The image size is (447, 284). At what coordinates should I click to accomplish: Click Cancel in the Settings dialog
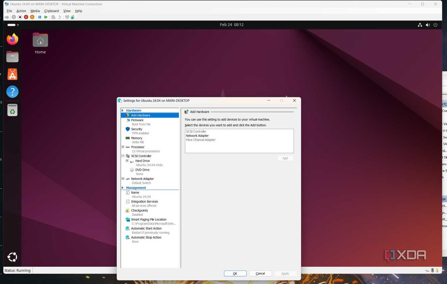click(x=260, y=274)
